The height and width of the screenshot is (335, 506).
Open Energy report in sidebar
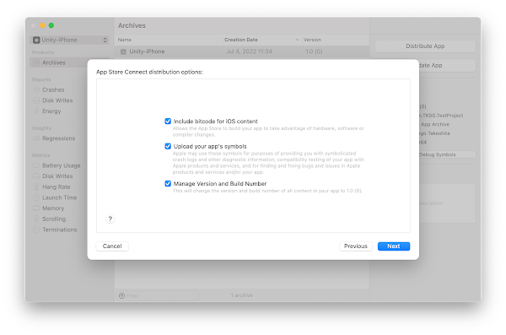point(51,111)
